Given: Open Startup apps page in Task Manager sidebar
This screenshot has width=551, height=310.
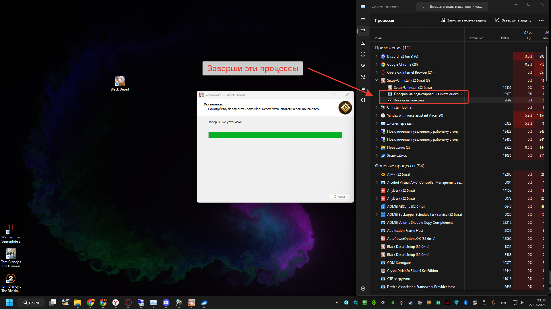Looking at the screenshot, I should [363, 66].
